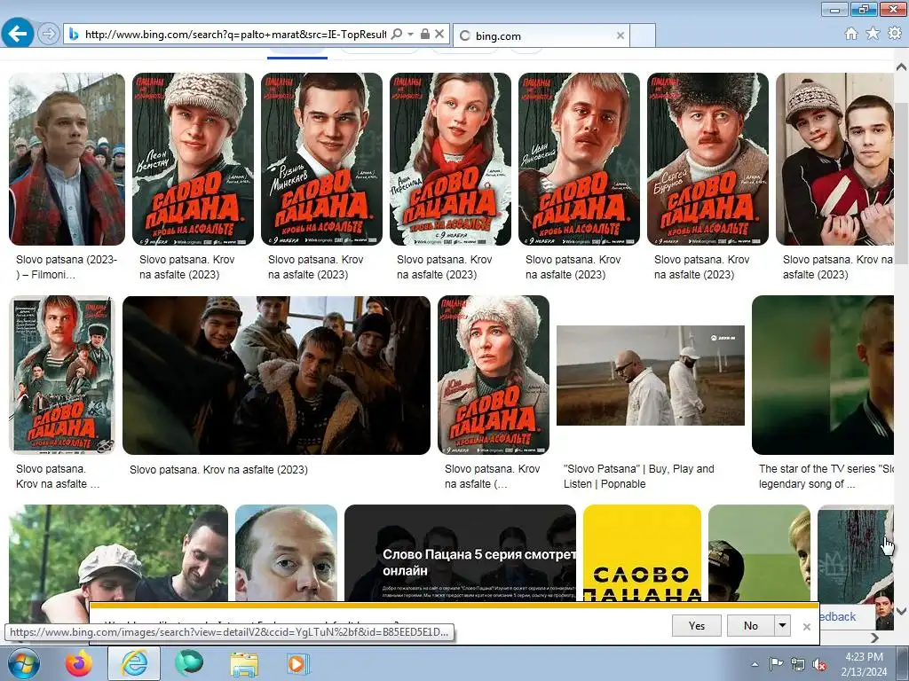Image resolution: width=909 pixels, height=681 pixels.
Task: Open image of men with cap outdoors
Action: click(x=119, y=555)
